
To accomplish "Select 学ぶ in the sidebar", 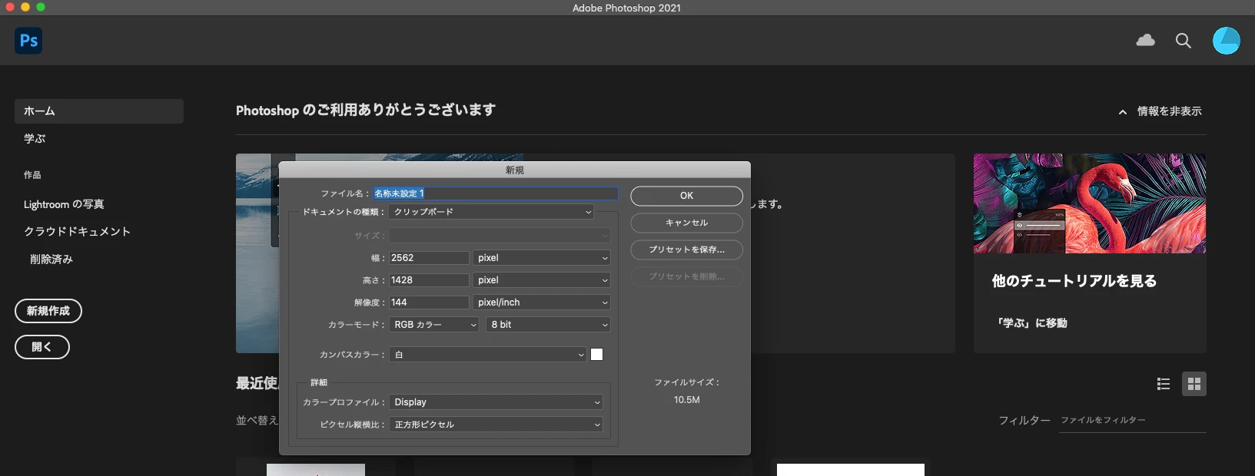I will pos(35,139).
